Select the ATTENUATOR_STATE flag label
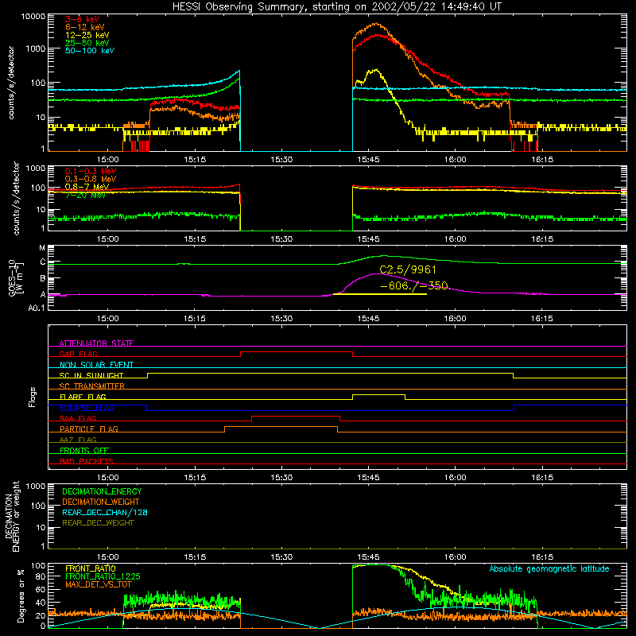The height and width of the screenshot is (636, 636). tap(96, 343)
